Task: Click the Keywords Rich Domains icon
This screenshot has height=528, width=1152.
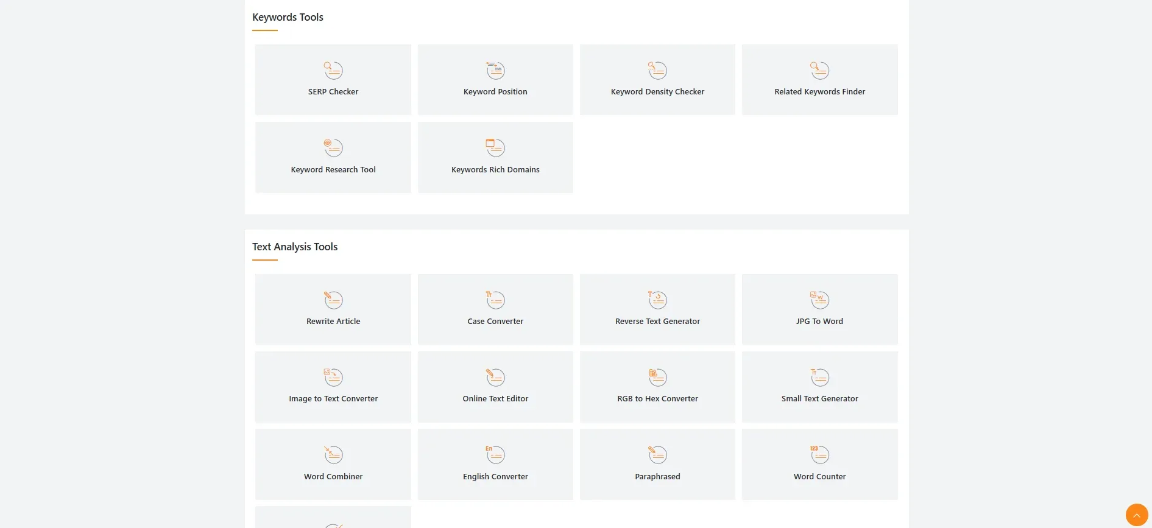Action: point(495,147)
